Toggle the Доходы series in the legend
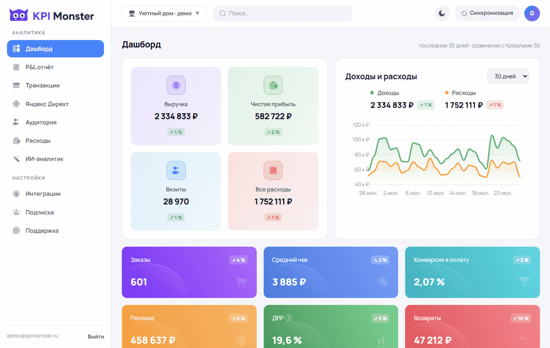550x348 pixels. [x=384, y=93]
